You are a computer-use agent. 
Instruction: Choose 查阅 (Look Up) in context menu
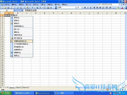coord(22,56)
